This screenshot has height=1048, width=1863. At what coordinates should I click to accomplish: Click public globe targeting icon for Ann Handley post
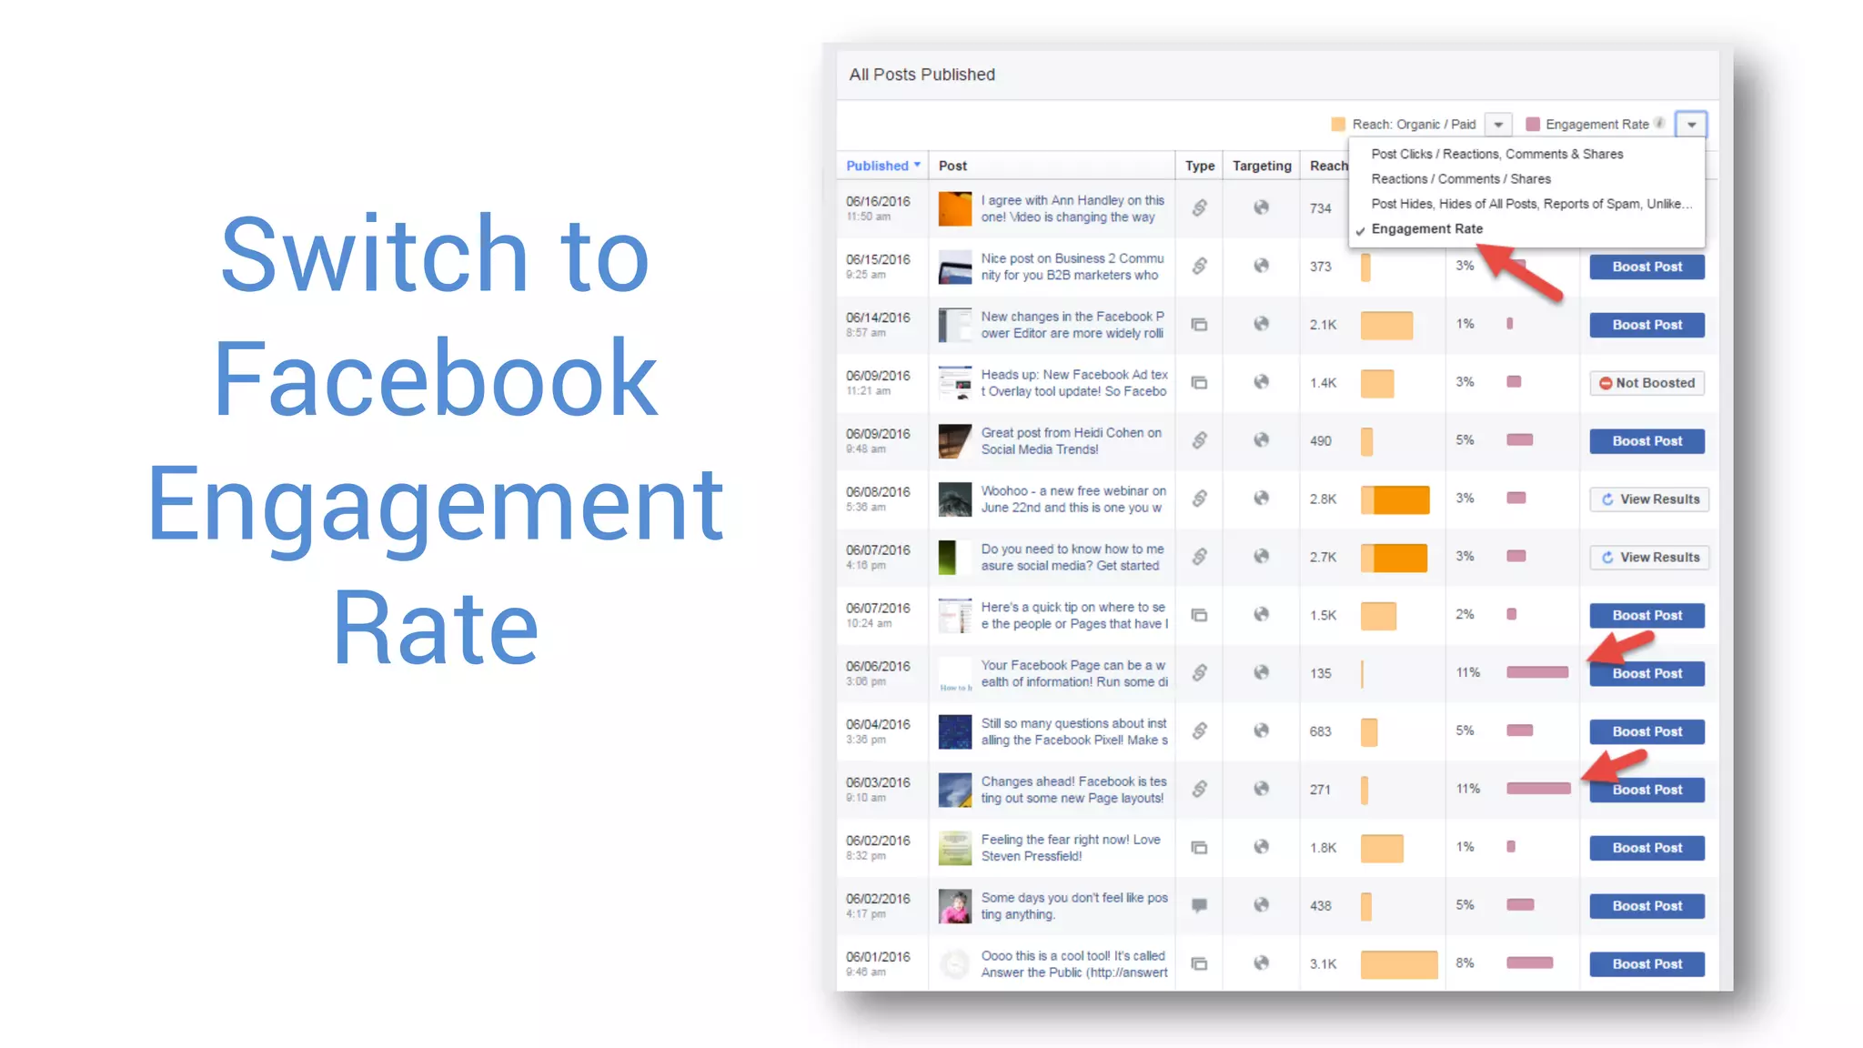1261,207
